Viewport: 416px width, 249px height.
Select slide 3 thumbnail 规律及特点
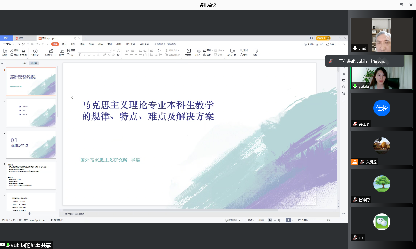[31, 144]
